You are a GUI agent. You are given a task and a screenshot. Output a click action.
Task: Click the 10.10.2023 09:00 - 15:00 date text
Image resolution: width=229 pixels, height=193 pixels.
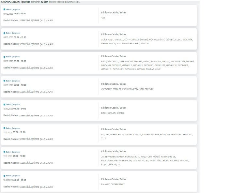click(15, 180)
